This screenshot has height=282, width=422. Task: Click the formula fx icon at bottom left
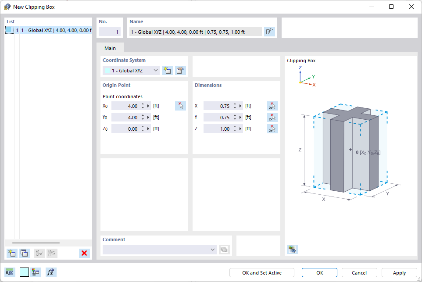[50, 272]
